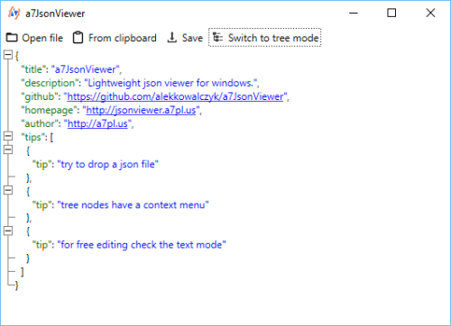This screenshot has height=326, width=451.
Task: Open the github repository link
Action: tap(175, 96)
